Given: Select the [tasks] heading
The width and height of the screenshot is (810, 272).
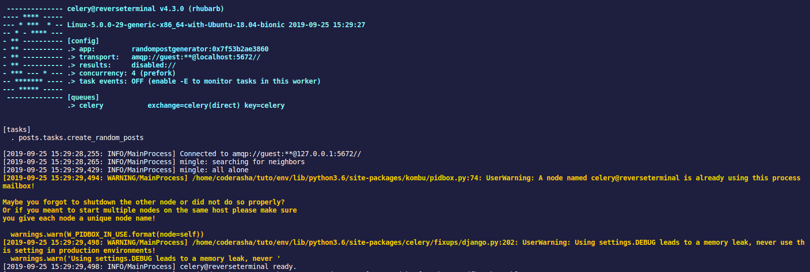Looking at the screenshot, I should [x=17, y=129].
